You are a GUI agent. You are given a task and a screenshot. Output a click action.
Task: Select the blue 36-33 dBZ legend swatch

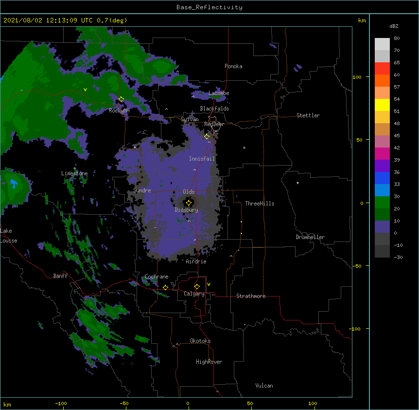(x=382, y=178)
